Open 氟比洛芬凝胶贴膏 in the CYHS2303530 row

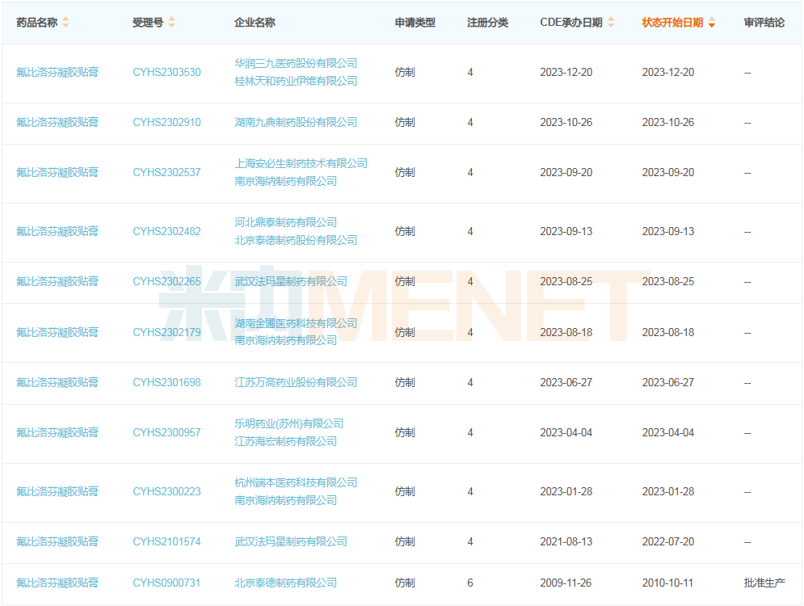pos(57,72)
